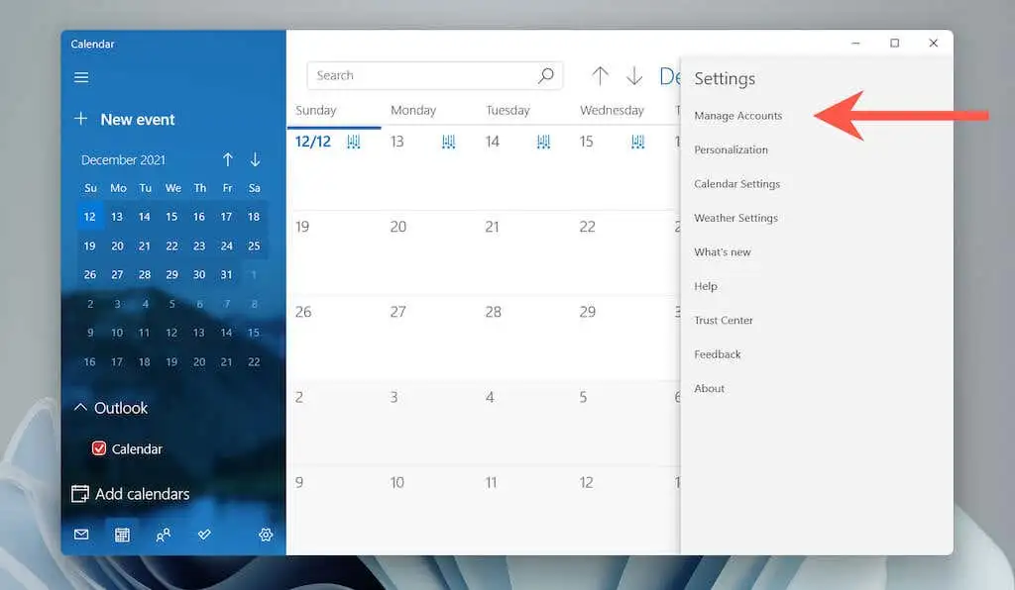Click the plus icon for New event
The width and height of the screenshot is (1015, 590).
tap(81, 118)
